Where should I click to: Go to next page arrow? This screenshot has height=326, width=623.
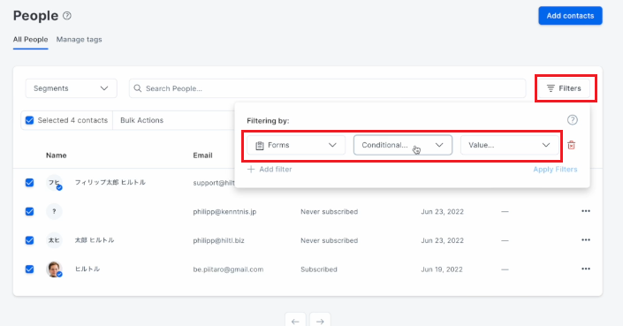click(320, 321)
